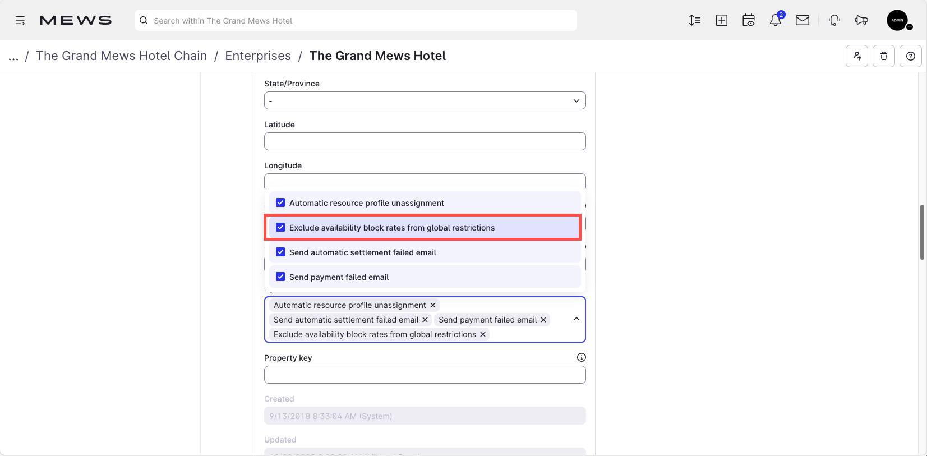
Task: Click the State/Province label
Action: coord(292,84)
